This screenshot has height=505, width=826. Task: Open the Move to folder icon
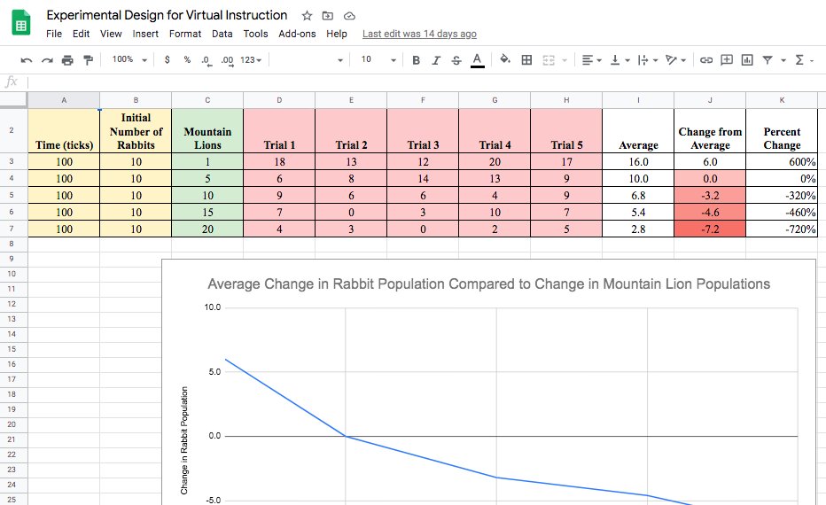click(328, 16)
